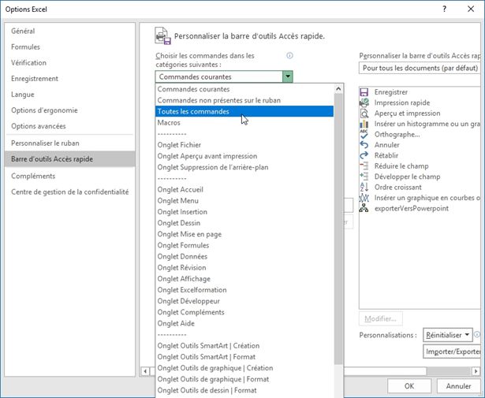Screen dimensions: 485x398
Task: Choose Onglet Dessin entry
Action: click(x=244, y=223)
